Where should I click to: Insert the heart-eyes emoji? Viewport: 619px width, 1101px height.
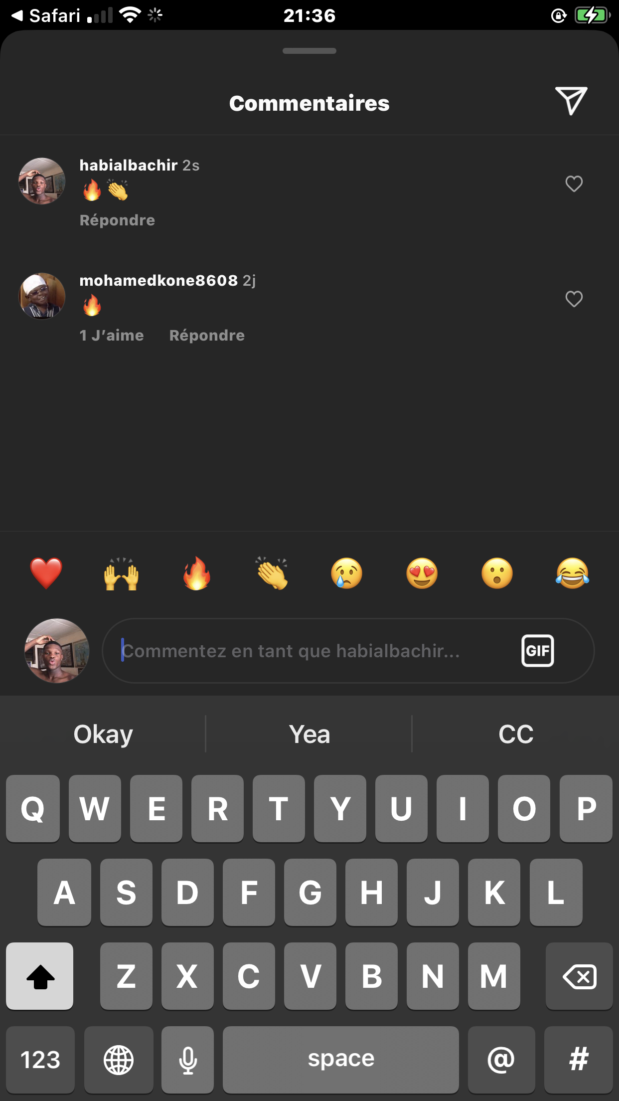pyautogui.click(x=422, y=573)
